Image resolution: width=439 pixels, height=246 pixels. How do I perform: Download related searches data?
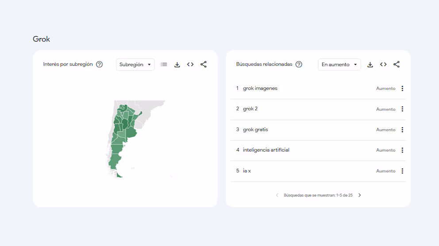click(370, 64)
